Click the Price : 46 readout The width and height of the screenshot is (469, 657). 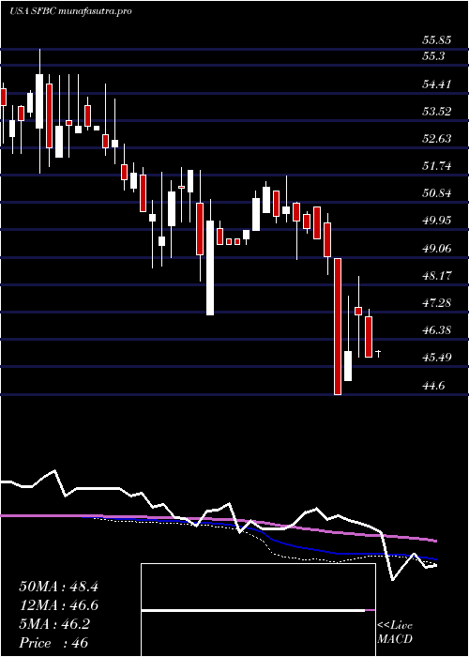click(x=53, y=642)
